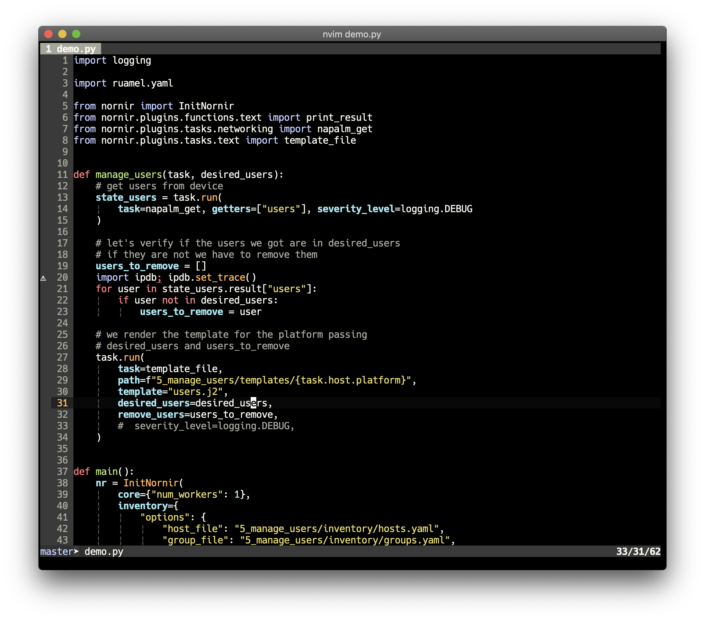The height and width of the screenshot is (621, 705).
Task: Click 'InitNornir(' call on line 38
Action: coord(154,483)
